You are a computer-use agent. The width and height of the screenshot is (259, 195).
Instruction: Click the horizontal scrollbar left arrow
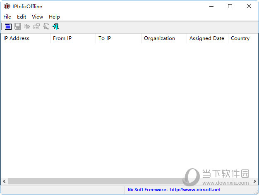click(4, 181)
